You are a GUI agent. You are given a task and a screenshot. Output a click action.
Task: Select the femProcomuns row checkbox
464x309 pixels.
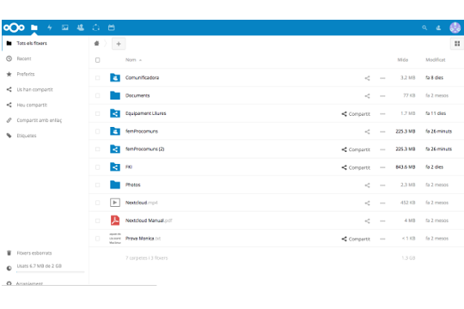point(98,131)
